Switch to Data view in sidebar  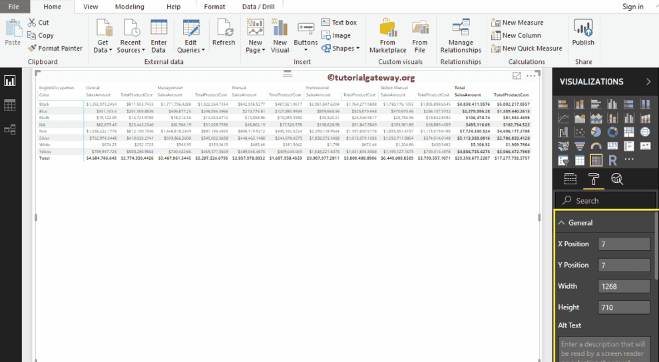[x=10, y=105]
